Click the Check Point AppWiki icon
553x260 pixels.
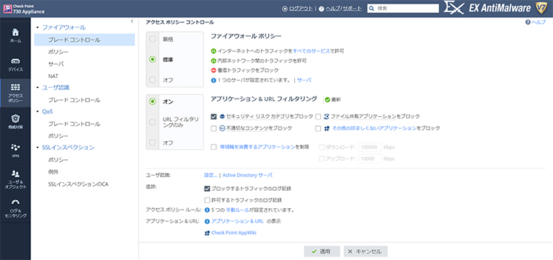207,233
